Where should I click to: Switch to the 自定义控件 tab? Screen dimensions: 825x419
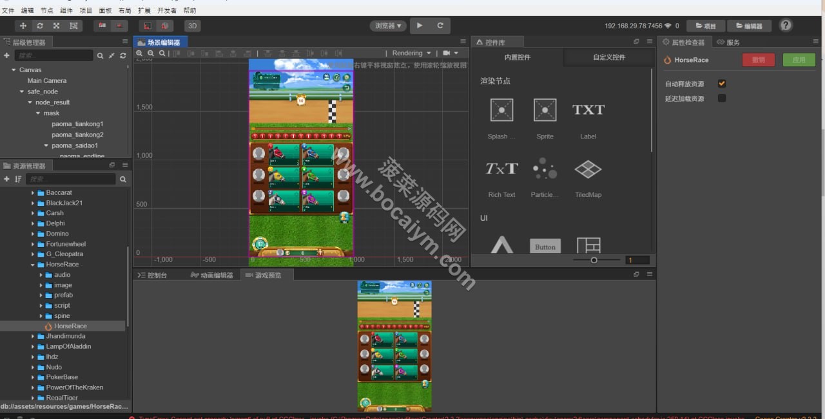pos(609,57)
